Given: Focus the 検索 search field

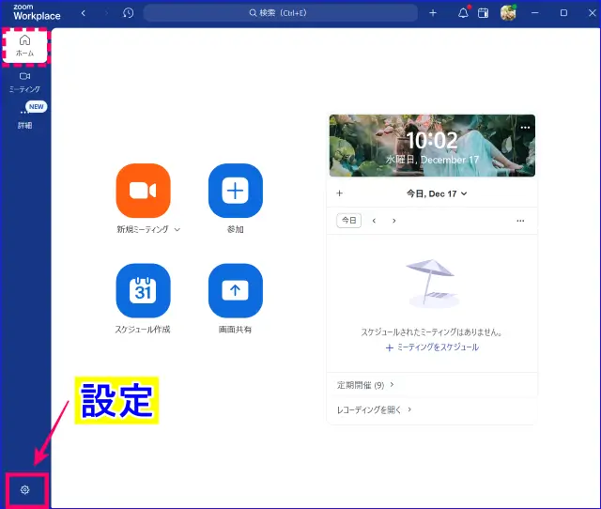Looking at the screenshot, I should pos(280,13).
